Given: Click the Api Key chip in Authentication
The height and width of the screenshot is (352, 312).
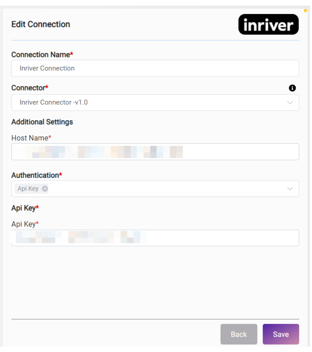Looking at the screenshot, I should tap(28, 189).
